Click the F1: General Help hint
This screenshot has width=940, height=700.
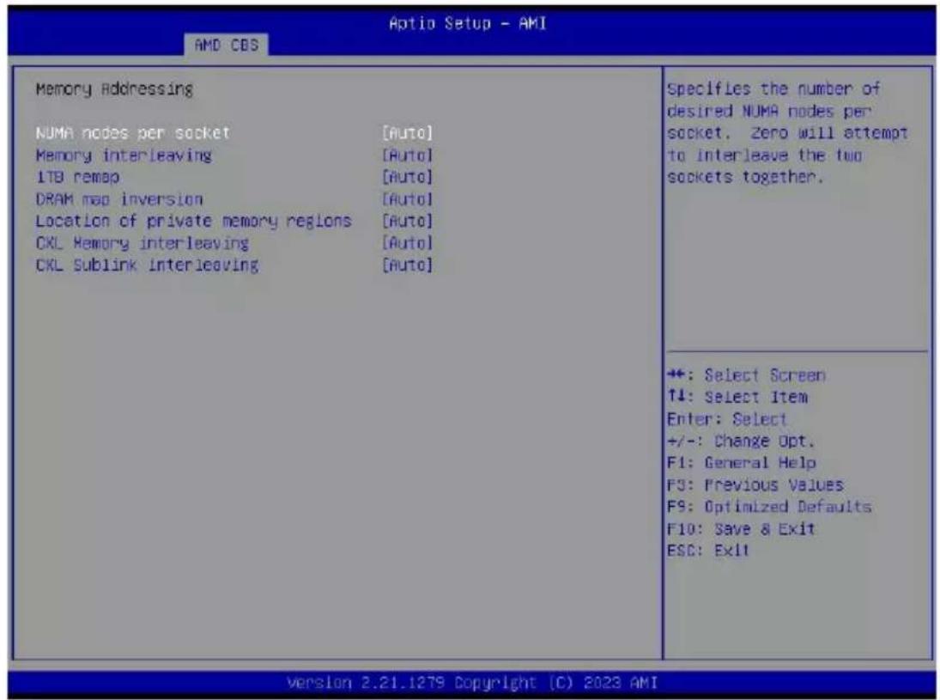pos(741,463)
